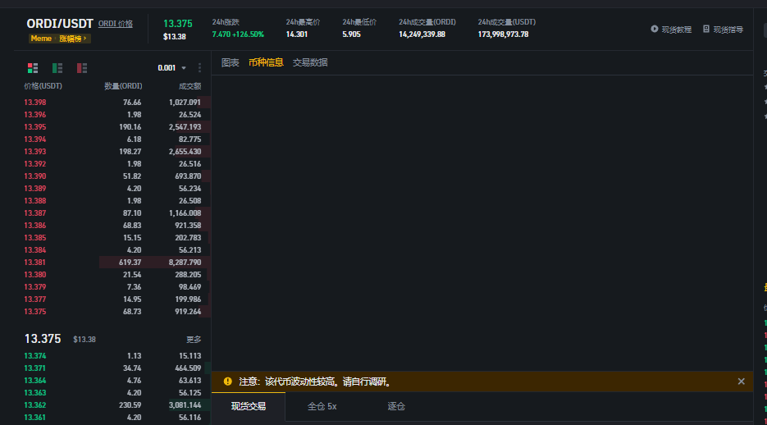
Task: Open the 0.001 price precision dropdown
Action: coord(171,68)
